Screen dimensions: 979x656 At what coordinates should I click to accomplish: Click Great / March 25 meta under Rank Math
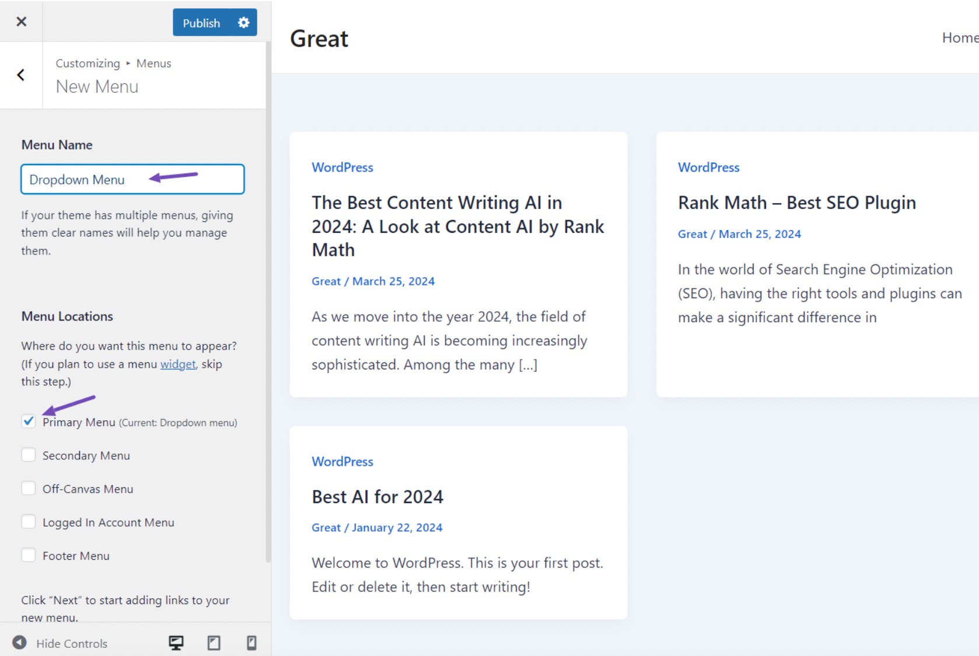(739, 234)
